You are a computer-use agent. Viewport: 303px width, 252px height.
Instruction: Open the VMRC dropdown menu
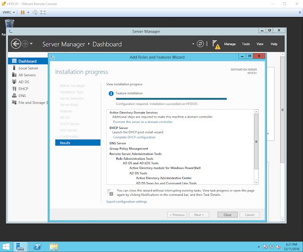tap(9, 12)
